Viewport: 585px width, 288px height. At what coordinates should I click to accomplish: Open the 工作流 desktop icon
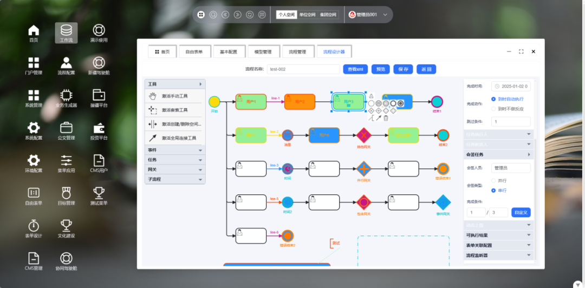(x=66, y=33)
